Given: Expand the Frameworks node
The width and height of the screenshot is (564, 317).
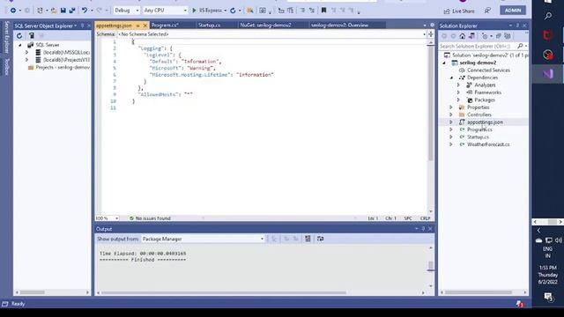Looking at the screenshot, I should click(x=458, y=92).
